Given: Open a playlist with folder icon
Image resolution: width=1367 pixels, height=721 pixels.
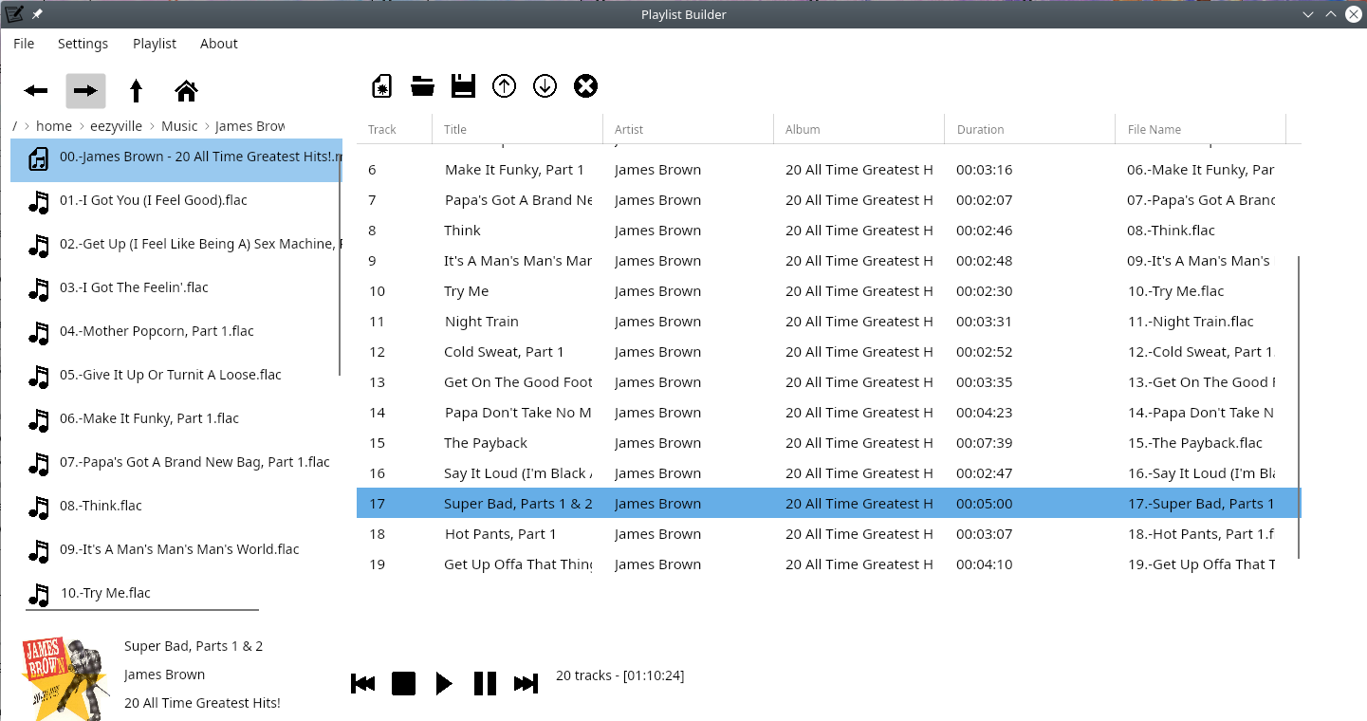Looking at the screenshot, I should tap(422, 86).
